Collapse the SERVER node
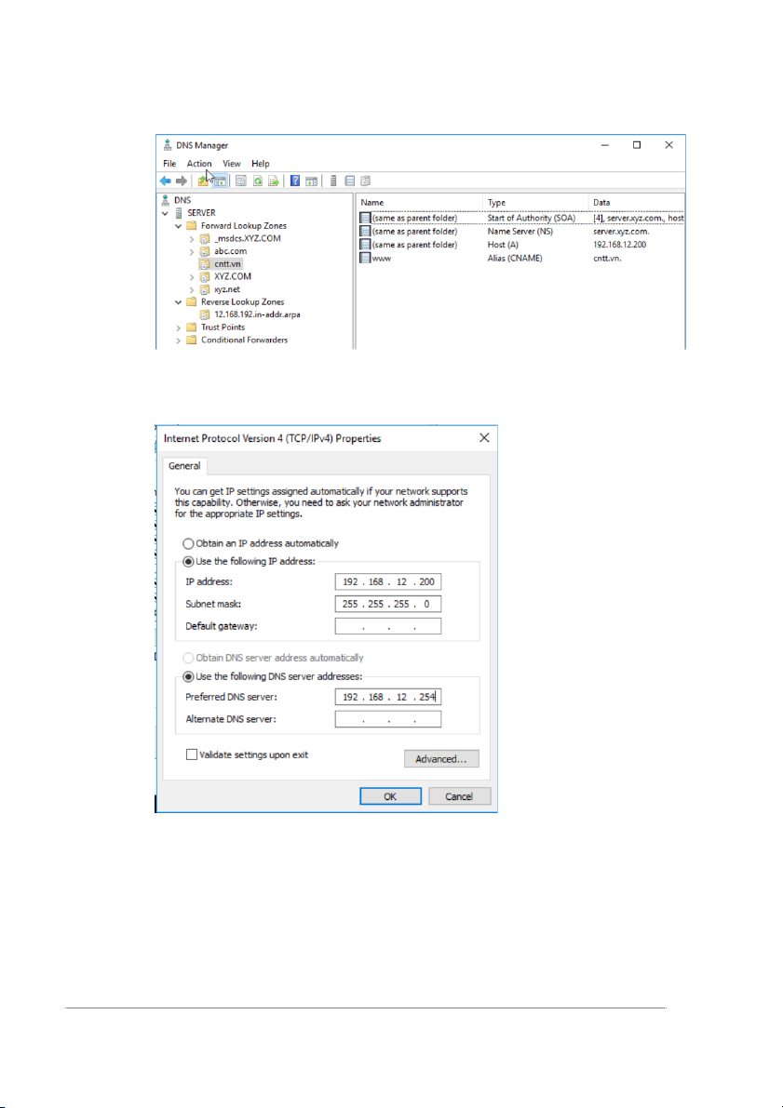This screenshot has height=1108, width=783. [165, 213]
